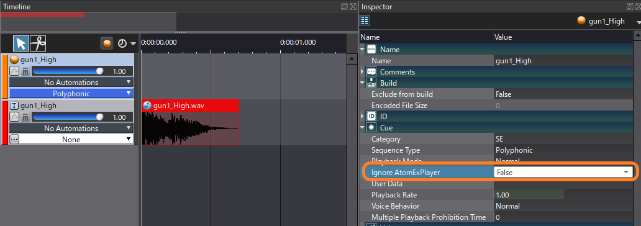Select the gun1_High cue header row
The width and height of the screenshot is (641, 226).
click(71, 60)
